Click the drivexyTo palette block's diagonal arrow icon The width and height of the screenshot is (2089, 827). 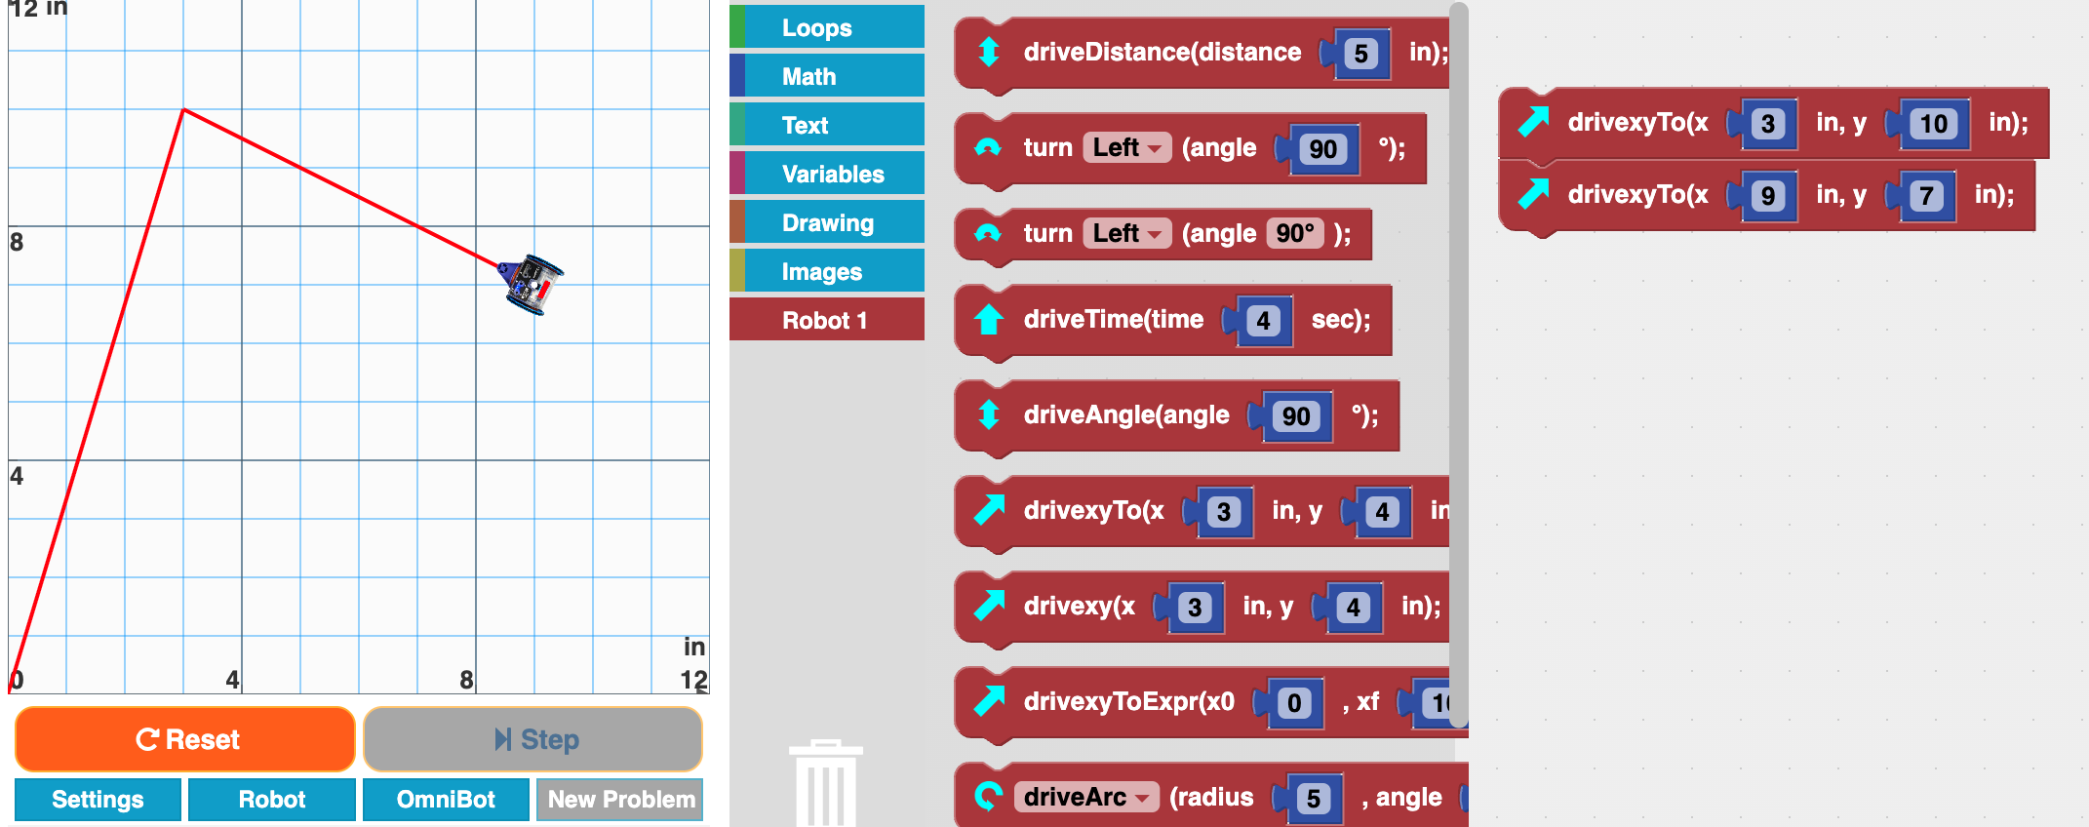[989, 510]
